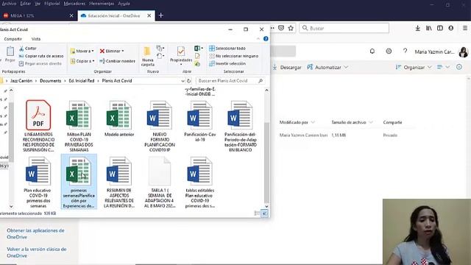Open the Compartir ribbon tab

pos(13,39)
